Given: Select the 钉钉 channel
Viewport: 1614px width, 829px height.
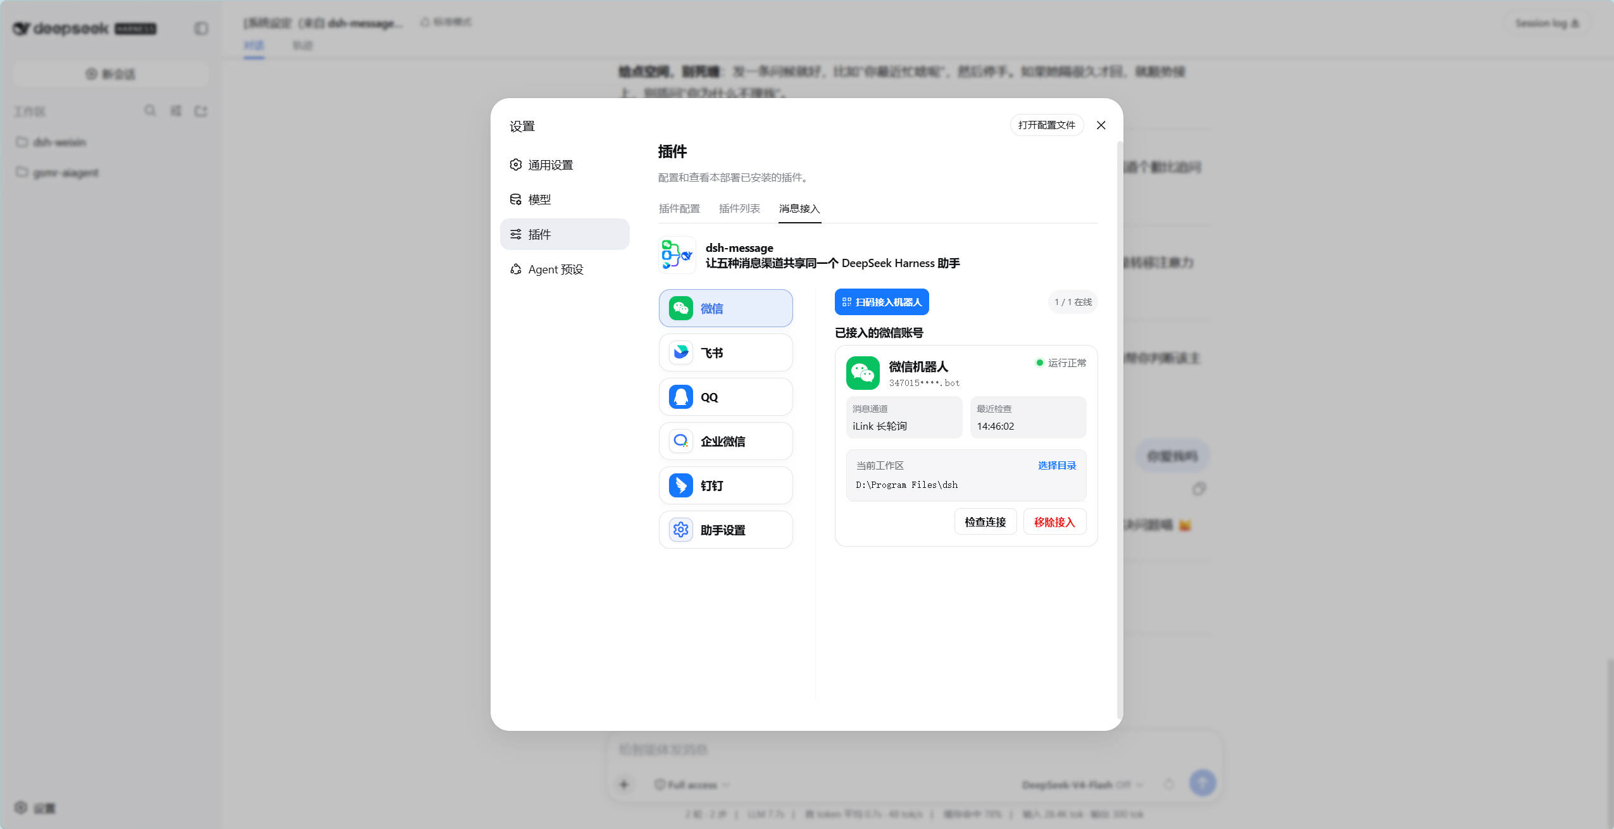Looking at the screenshot, I should pos(725,485).
